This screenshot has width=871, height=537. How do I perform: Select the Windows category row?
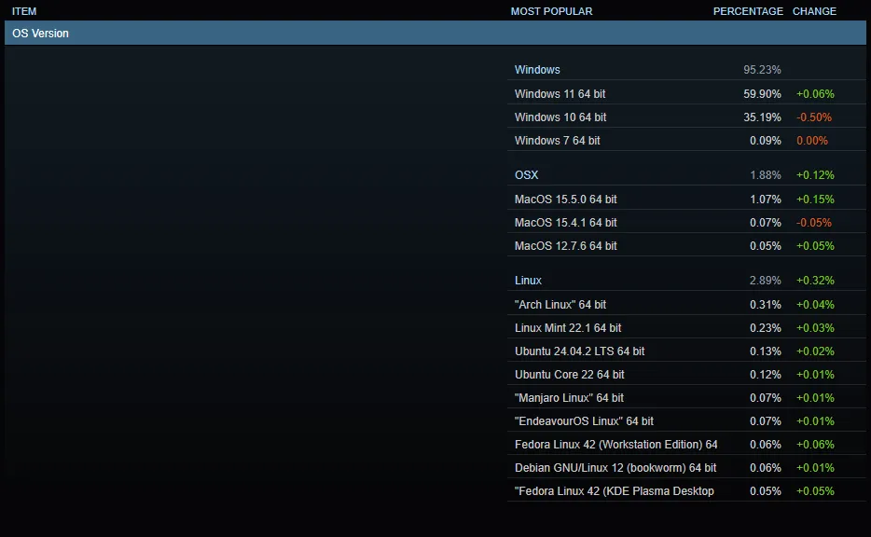coord(686,69)
